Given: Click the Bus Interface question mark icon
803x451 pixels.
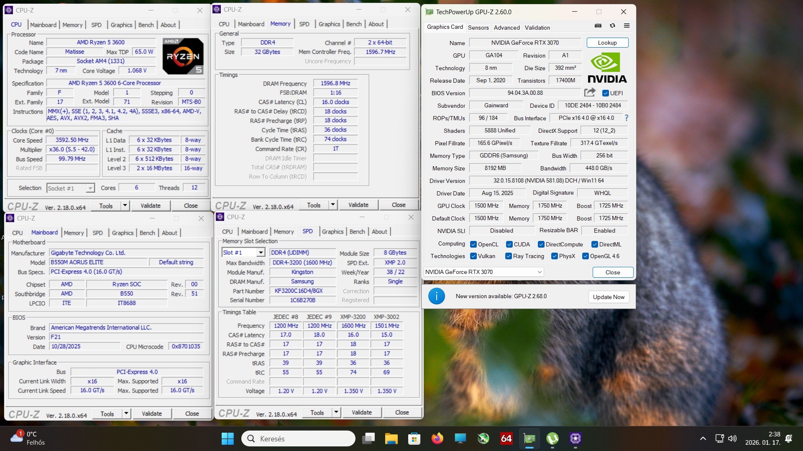Looking at the screenshot, I should 626,118.
